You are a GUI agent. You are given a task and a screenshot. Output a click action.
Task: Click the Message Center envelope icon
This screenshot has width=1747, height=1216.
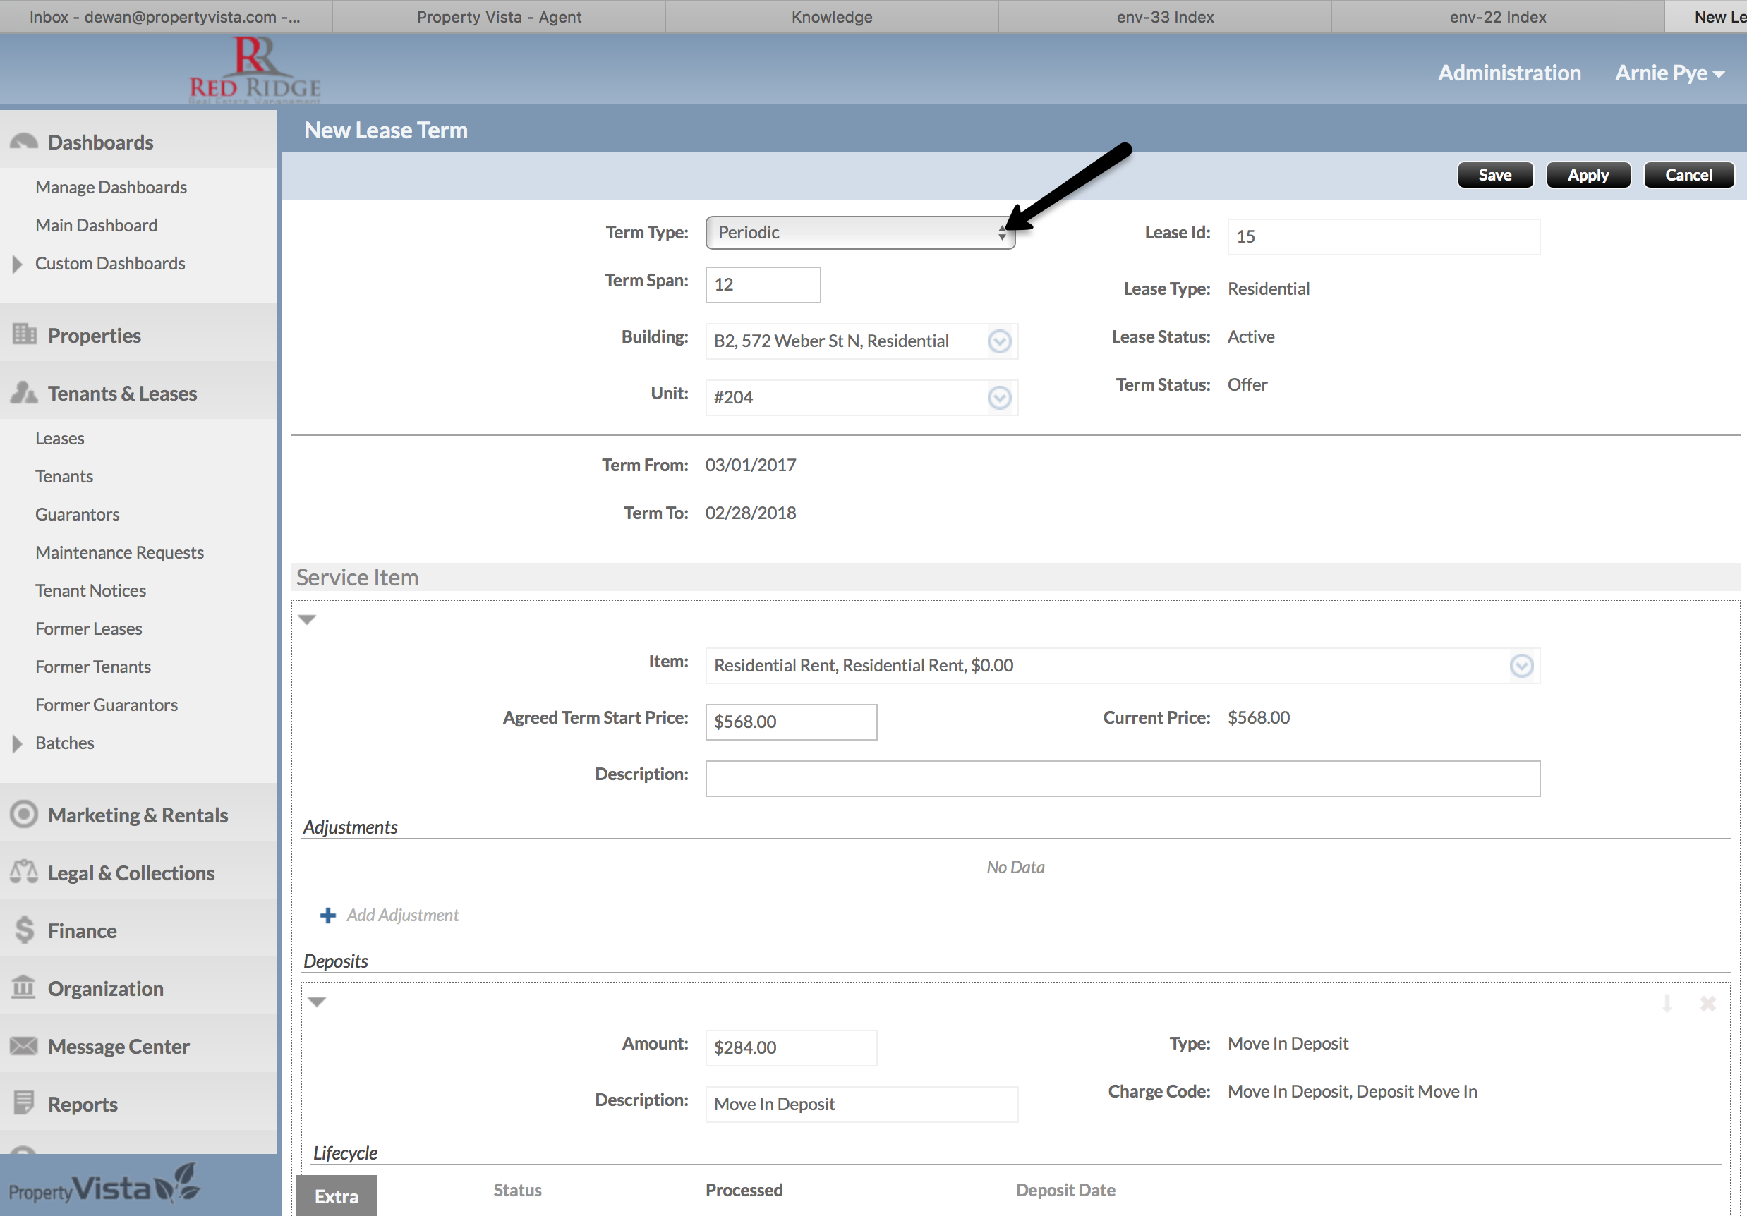click(x=23, y=1045)
